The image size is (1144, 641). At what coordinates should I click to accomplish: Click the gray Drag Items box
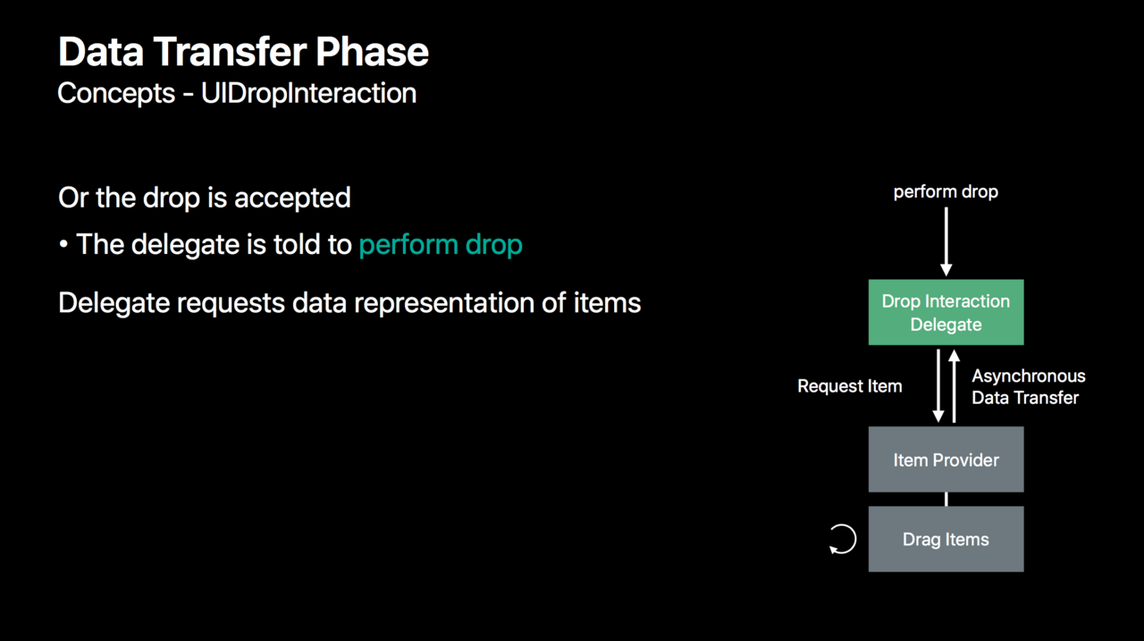pos(946,539)
